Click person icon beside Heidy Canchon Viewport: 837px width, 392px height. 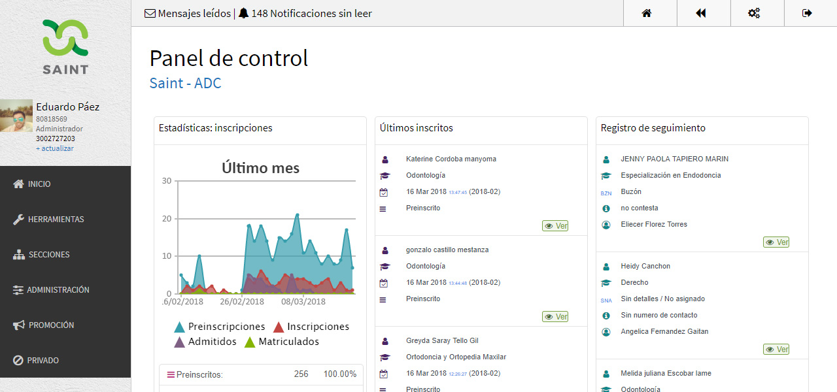(x=606, y=267)
